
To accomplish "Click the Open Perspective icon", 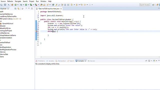I will [153, 5].
